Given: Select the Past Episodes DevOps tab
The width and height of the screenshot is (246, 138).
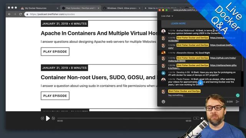Looking at the screenshot, I should pyautogui.click(x=81, y=8).
